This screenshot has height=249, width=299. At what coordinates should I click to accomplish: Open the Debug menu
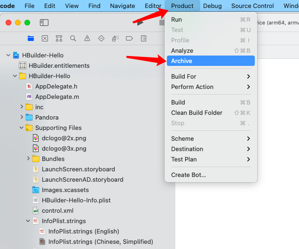point(212,6)
